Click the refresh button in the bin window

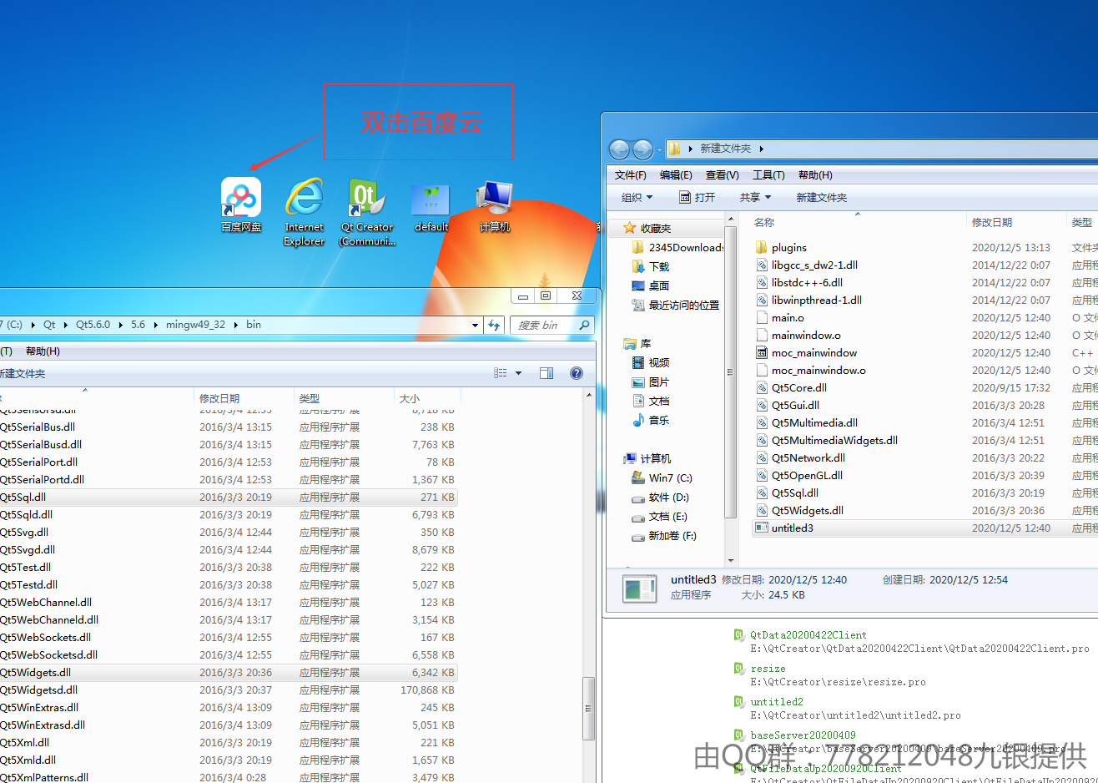[x=494, y=325]
